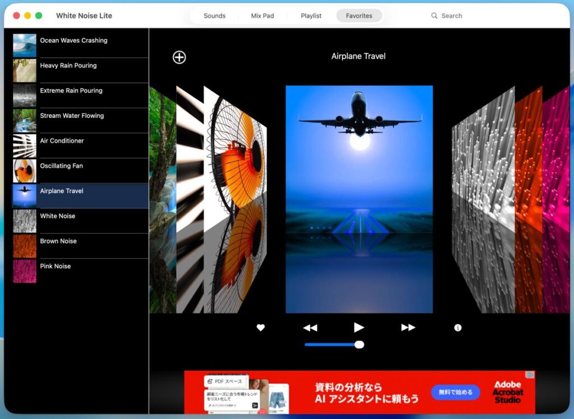Open the Mix Pad tab

coord(262,16)
